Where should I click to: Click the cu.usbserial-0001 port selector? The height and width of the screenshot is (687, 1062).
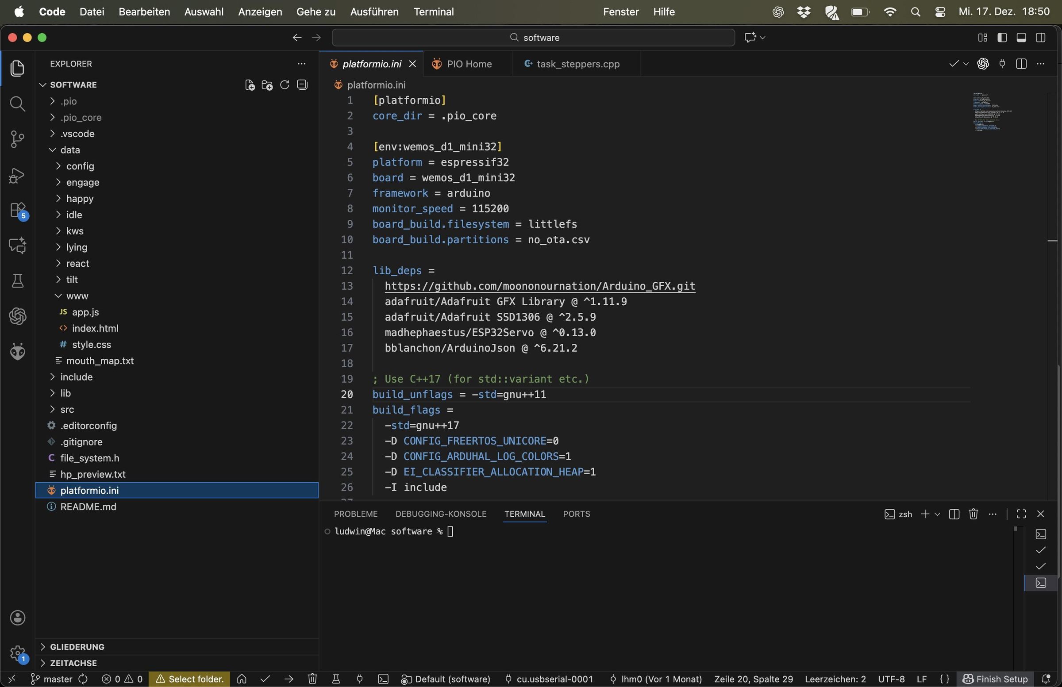(x=549, y=679)
